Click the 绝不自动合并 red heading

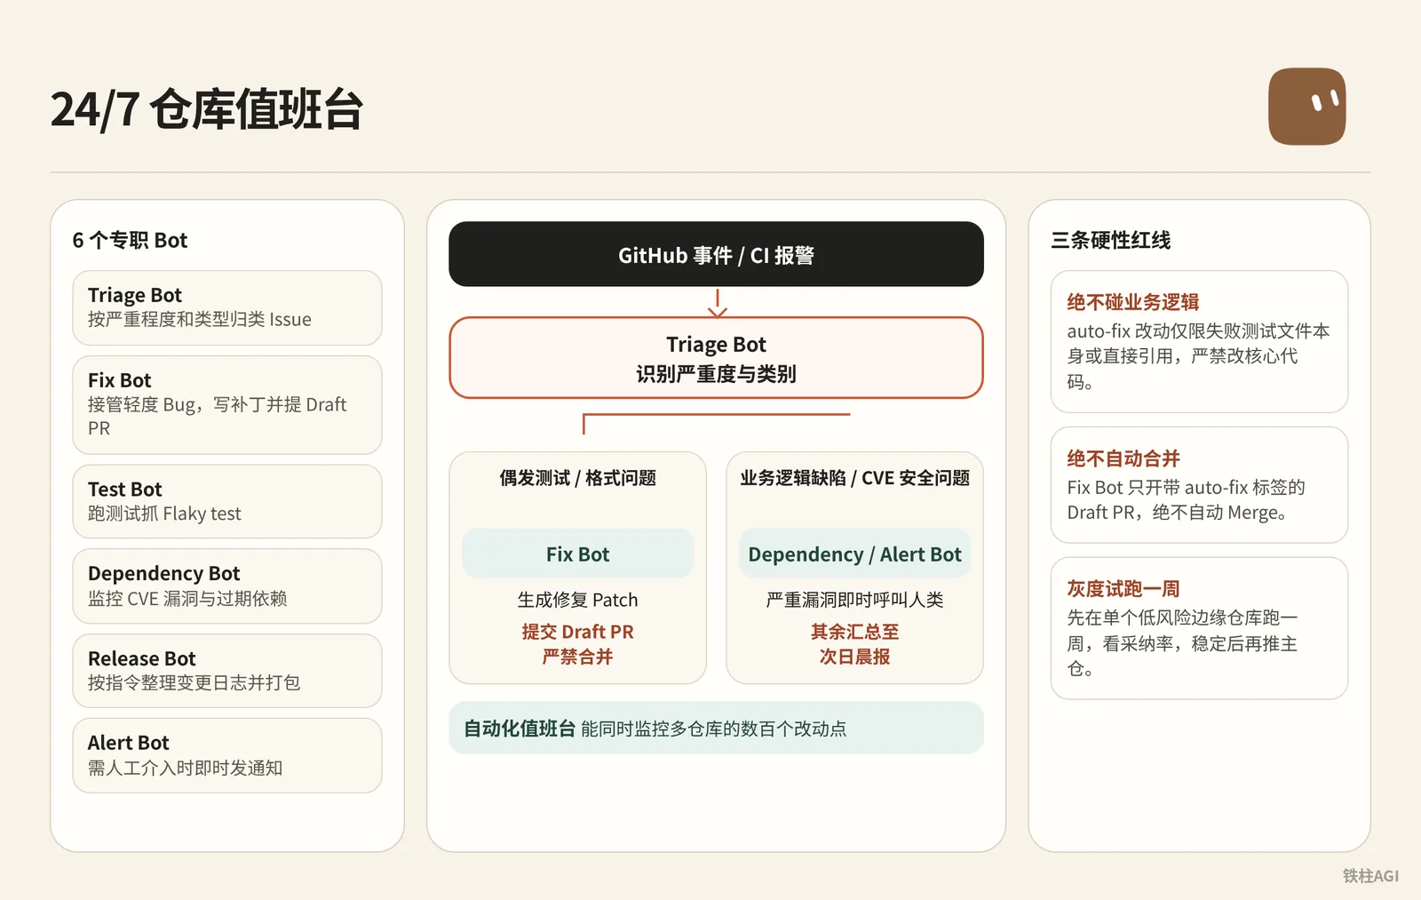click(1123, 458)
